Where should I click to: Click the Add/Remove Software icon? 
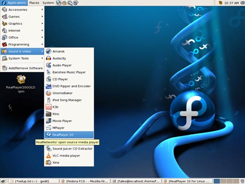[4, 68]
